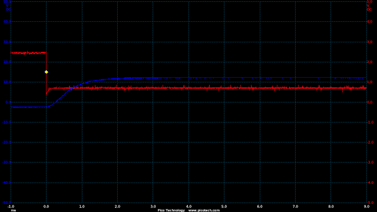The height and width of the screenshot is (212, 377).
Task: Click the yellow diamond trigger marker
Action: (x=47, y=72)
